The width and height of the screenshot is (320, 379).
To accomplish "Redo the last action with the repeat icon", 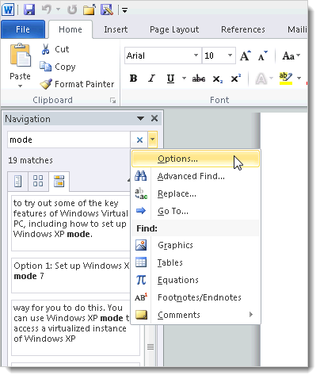I will click(x=72, y=10).
